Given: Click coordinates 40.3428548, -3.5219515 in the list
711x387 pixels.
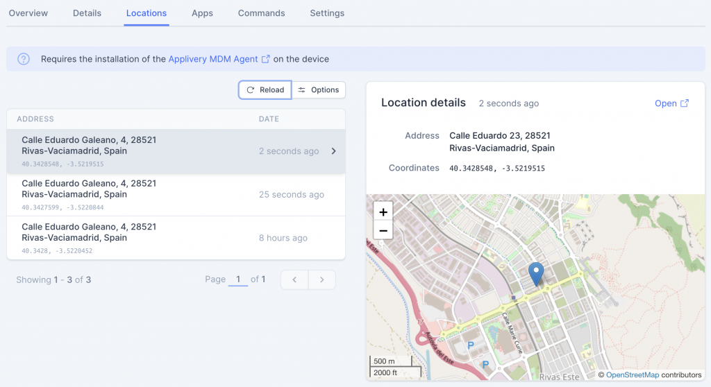Looking at the screenshot, I should (62, 164).
